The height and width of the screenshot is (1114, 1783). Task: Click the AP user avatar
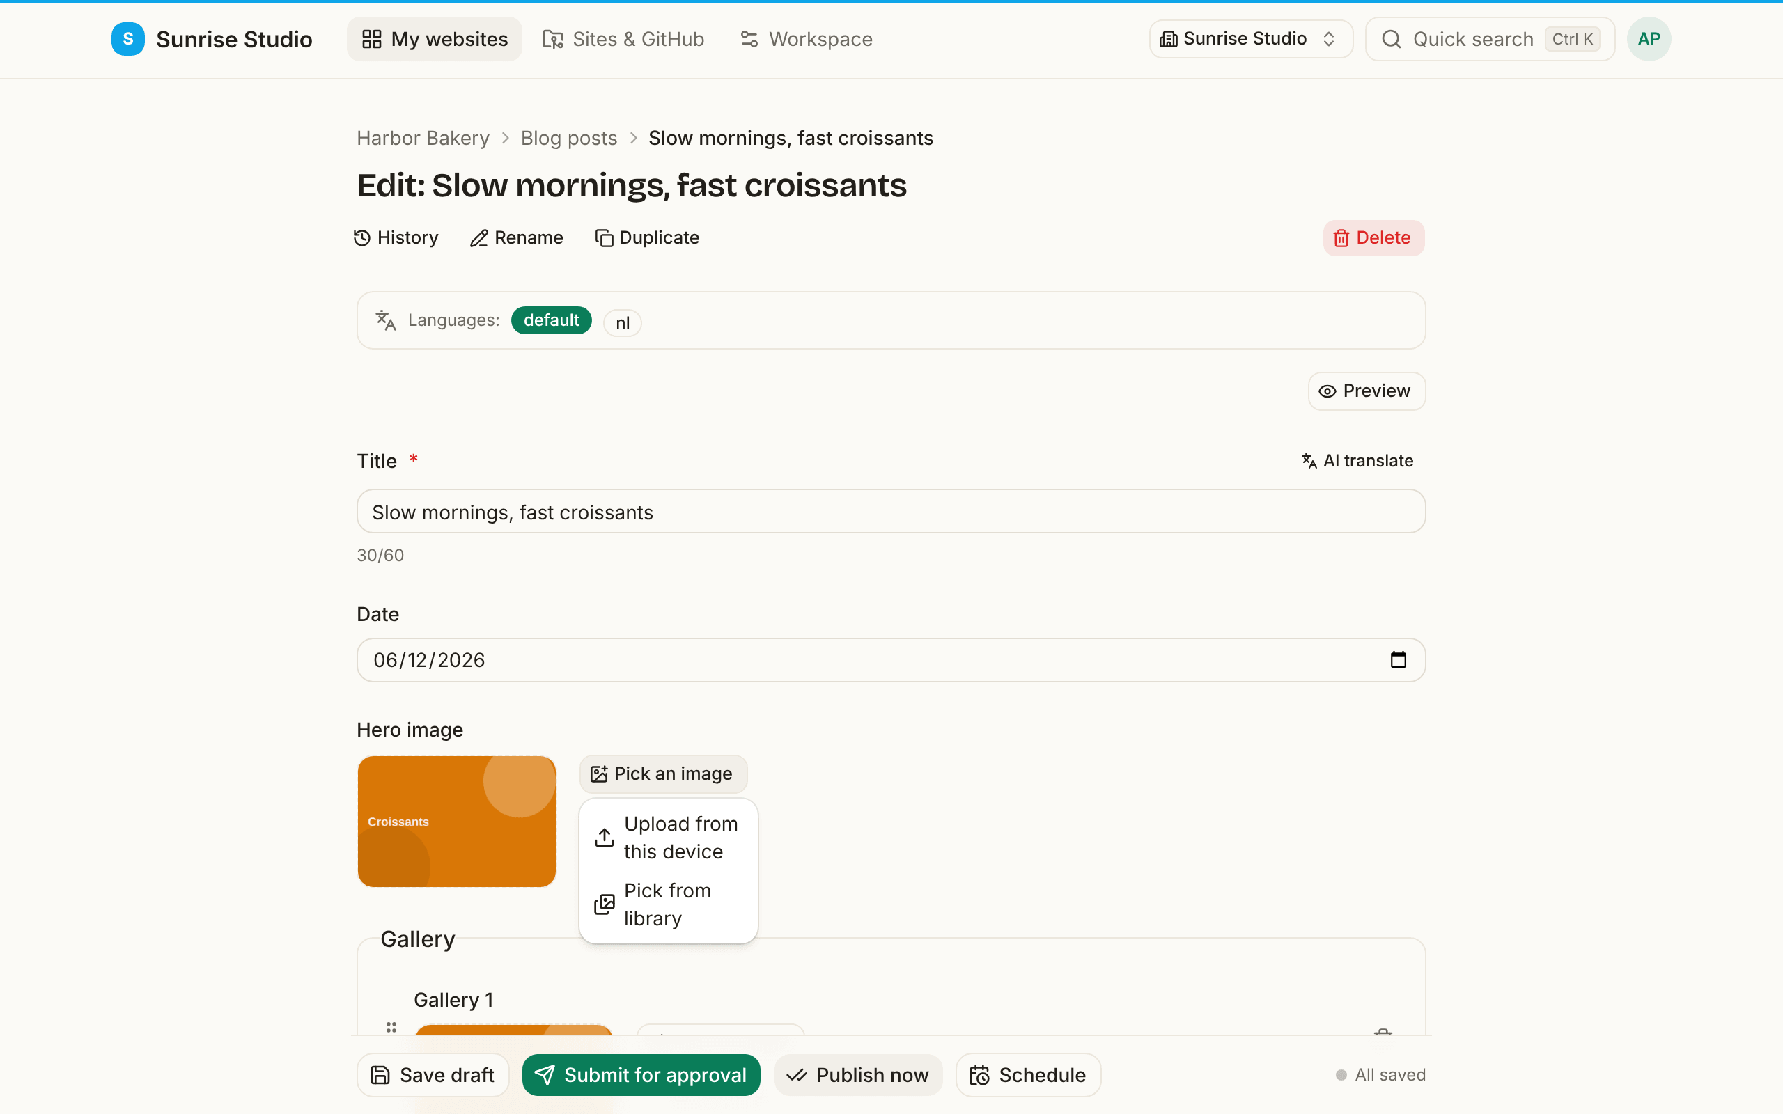click(x=1648, y=39)
